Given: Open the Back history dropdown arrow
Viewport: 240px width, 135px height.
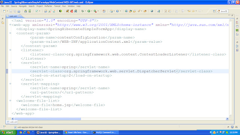Looking at the screenshot, I should [x=196, y=11].
